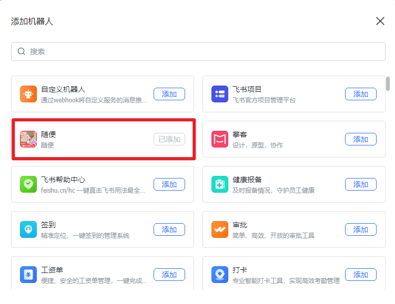The width and height of the screenshot is (395, 304).
Task: Add the 飞书帮助中心 robot
Action: pyautogui.click(x=169, y=184)
